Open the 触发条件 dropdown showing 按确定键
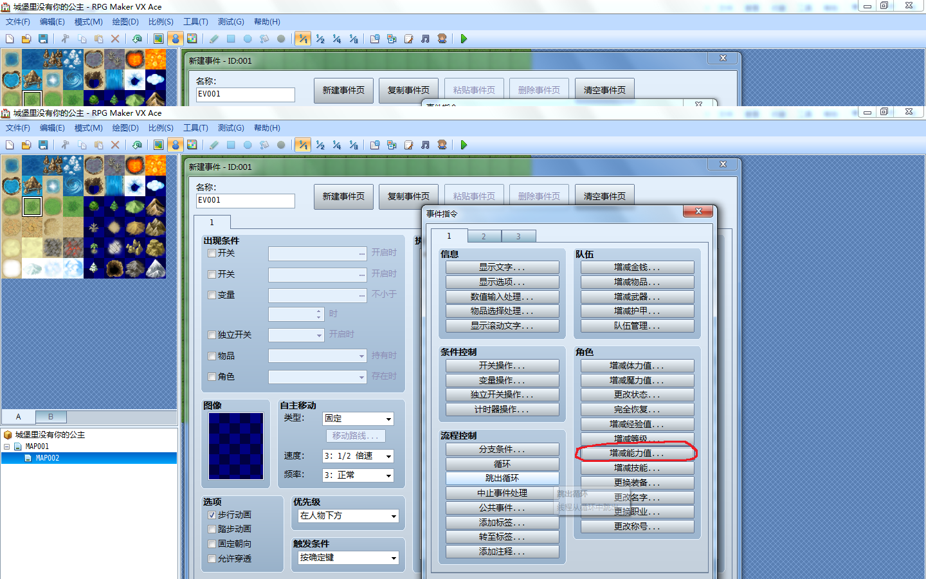 [x=349, y=558]
